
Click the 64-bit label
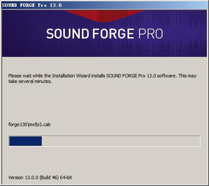click(x=66, y=177)
